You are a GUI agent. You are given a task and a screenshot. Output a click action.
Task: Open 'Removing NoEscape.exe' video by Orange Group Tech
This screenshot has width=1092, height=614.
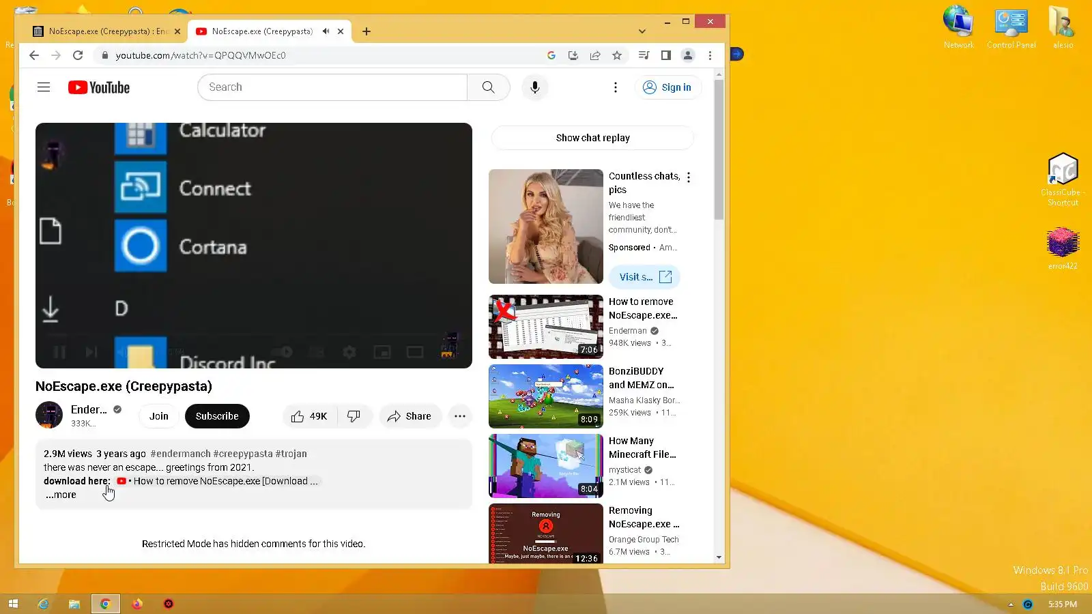tap(644, 517)
